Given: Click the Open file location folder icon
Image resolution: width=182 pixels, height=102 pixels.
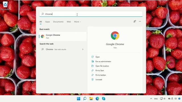Looking at the screenshot, I should coord(92,66).
